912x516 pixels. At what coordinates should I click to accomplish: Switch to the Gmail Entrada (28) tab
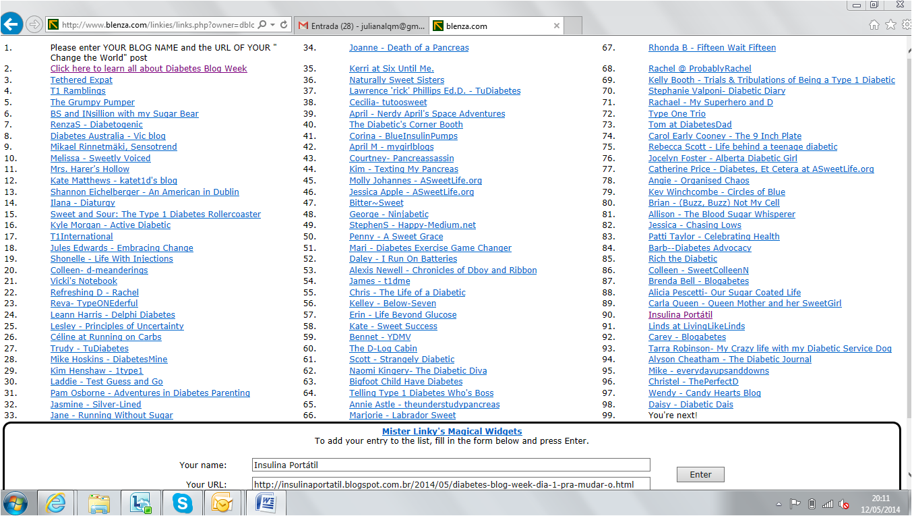point(361,26)
